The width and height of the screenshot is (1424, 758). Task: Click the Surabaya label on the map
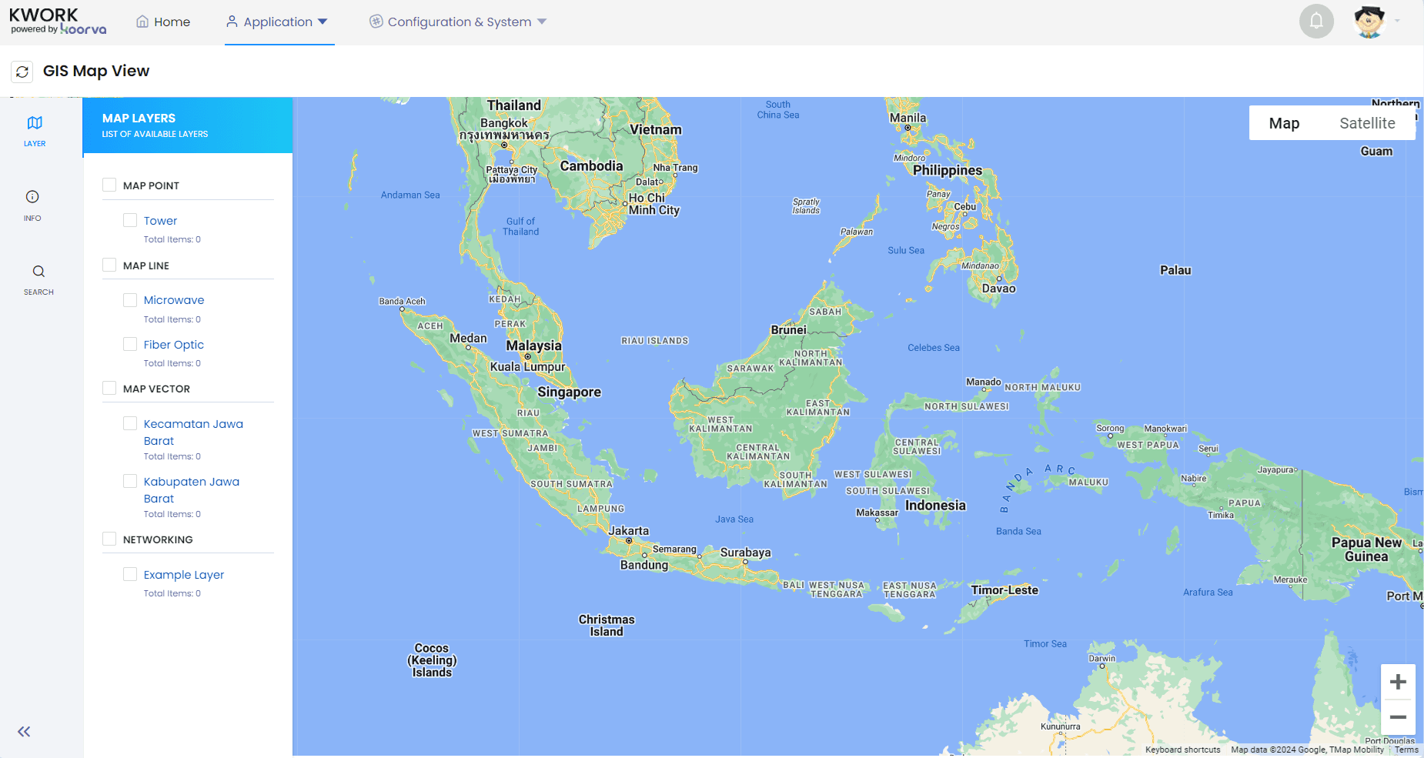(x=745, y=553)
